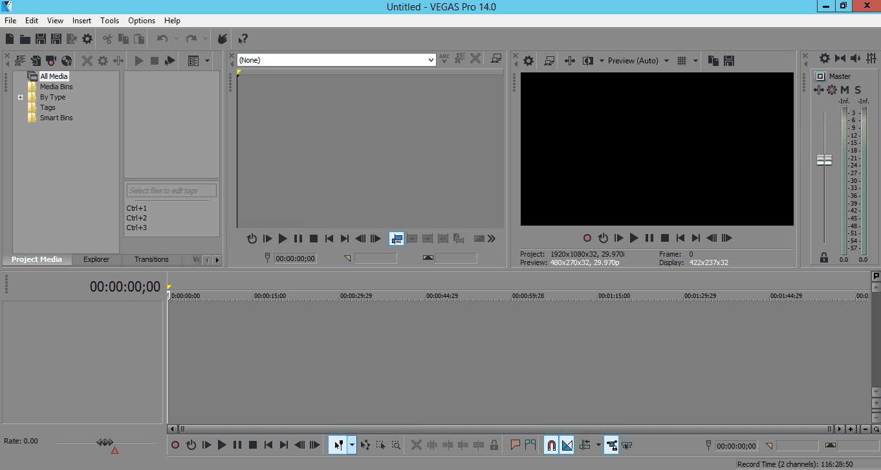The image size is (881, 470).
Task: Click the Undo arrow in main toolbar
Action: (162, 39)
